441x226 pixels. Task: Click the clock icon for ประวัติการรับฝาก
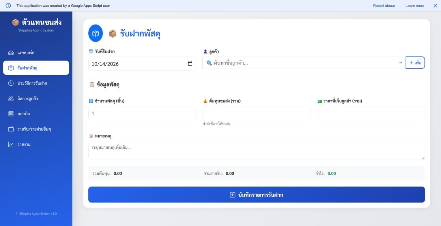tap(11, 83)
